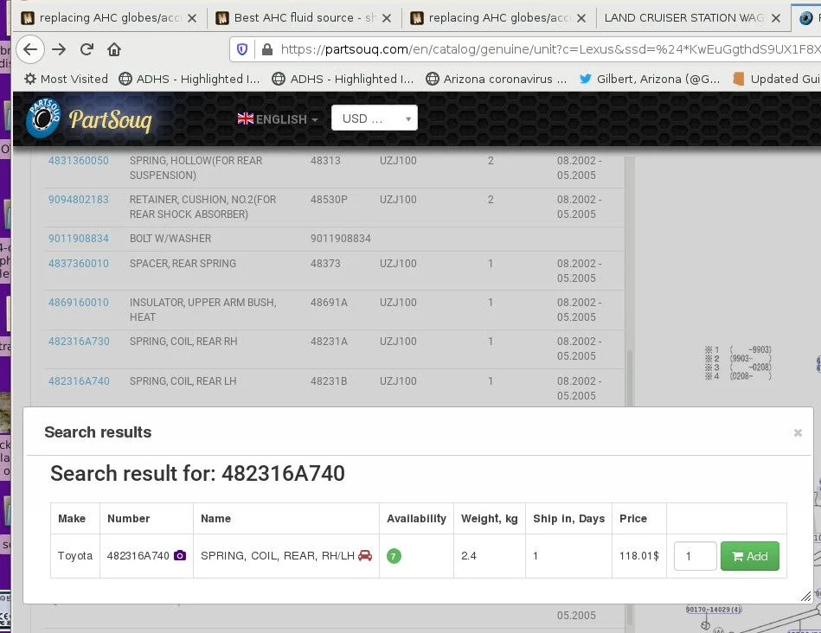Go to browser home page icon
The height and width of the screenshot is (633, 821).
114,49
